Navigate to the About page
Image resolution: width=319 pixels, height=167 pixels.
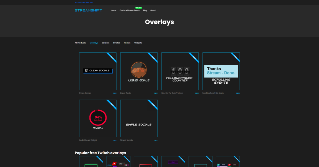[x=153, y=10]
